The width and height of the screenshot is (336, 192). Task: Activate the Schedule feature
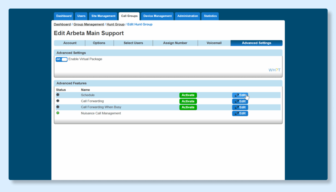(188, 95)
